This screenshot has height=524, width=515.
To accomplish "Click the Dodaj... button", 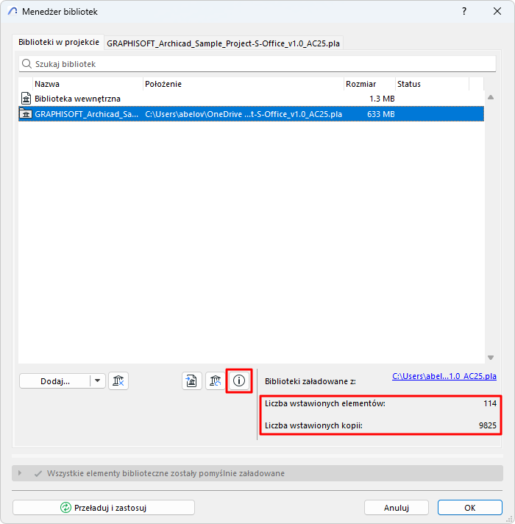I will [x=55, y=381].
